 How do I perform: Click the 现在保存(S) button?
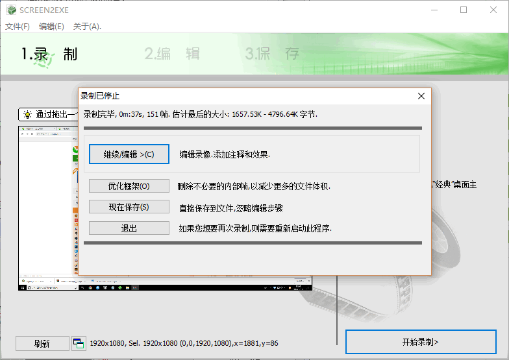(129, 207)
